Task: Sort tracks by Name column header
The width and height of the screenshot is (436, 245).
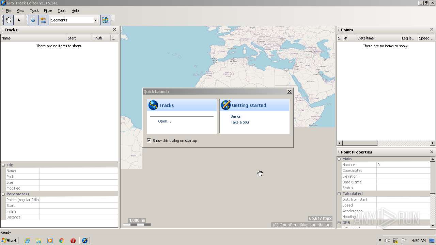Action: 34,38
